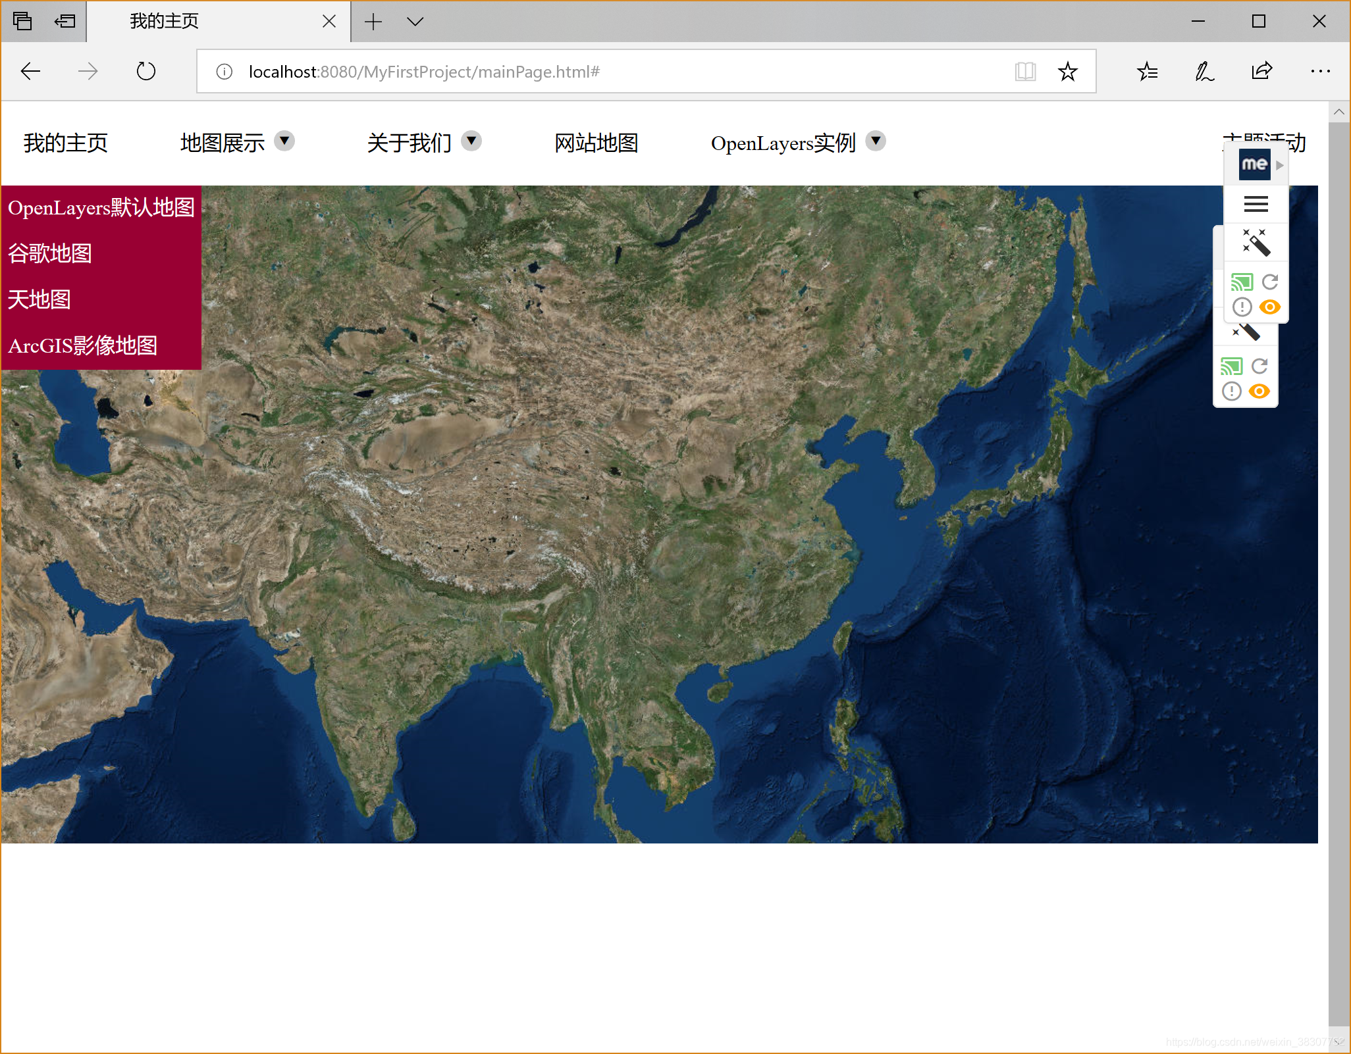Click the upper green cast screen icon
This screenshot has width=1351, height=1054.
click(1242, 283)
